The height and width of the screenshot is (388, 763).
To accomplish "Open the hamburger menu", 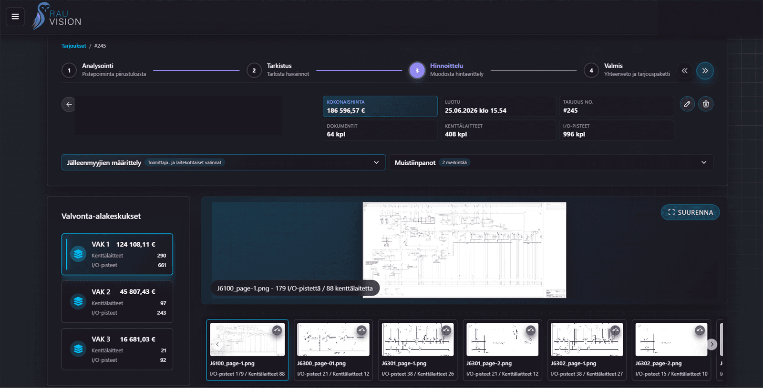I will [x=15, y=17].
